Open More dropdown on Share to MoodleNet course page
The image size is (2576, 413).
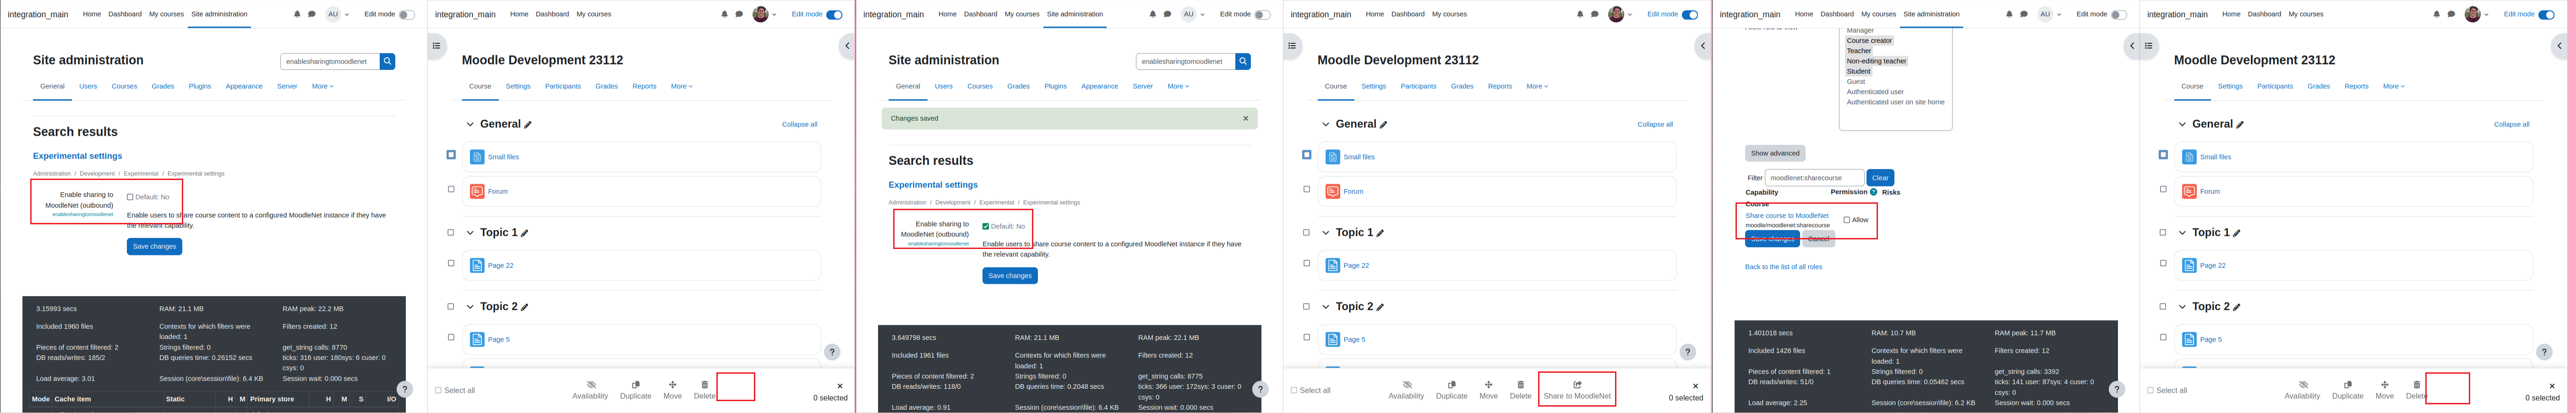click(1537, 87)
